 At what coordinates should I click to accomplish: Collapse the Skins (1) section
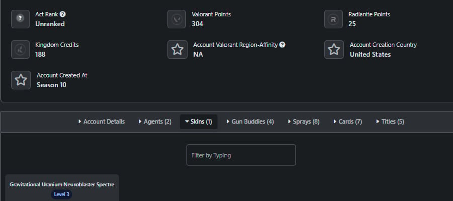(x=199, y=122)
